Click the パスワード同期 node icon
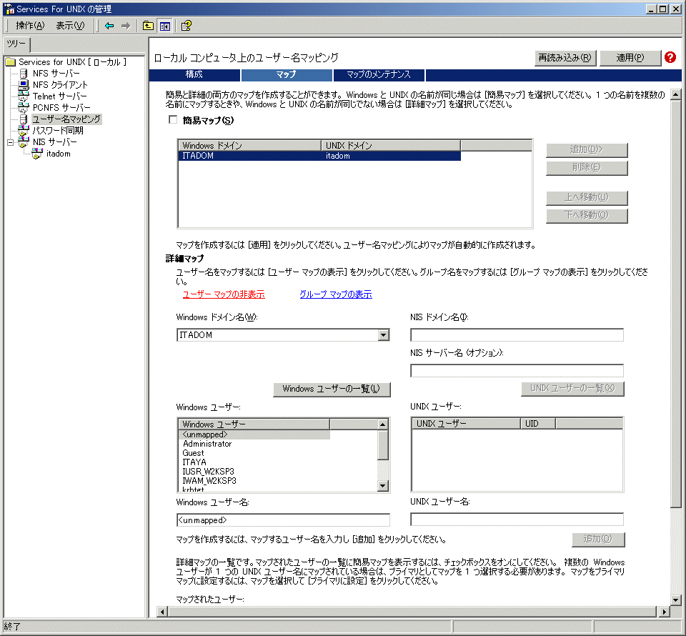Viewport: 686px width, 636px height. [x=24, y=130]
